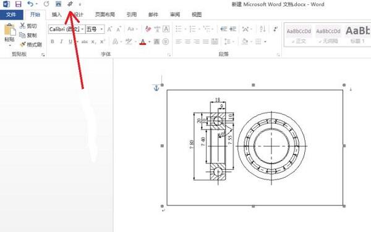Viewport: 371px width, 232px height.
Task: Switch to the 页面布局 tab
Action: [x=105, y=15]
